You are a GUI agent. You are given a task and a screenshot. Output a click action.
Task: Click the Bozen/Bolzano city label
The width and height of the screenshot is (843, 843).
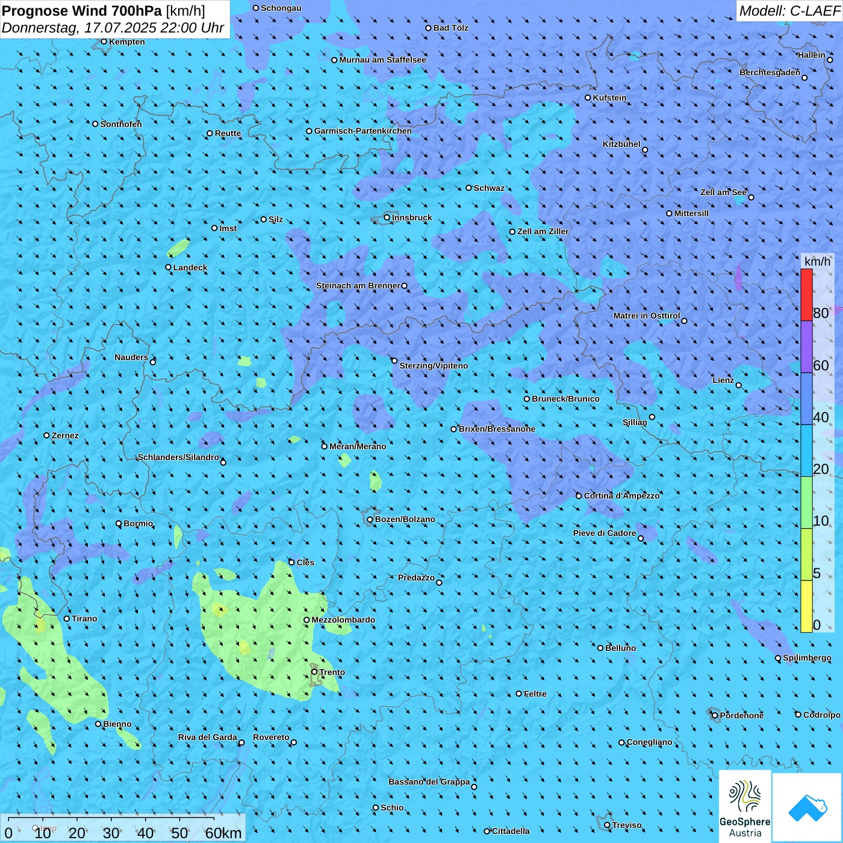pyautogui.click(x=405, y=519)
